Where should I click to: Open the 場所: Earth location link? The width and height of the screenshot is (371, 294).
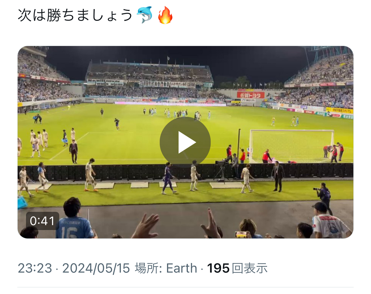[166, 268]
